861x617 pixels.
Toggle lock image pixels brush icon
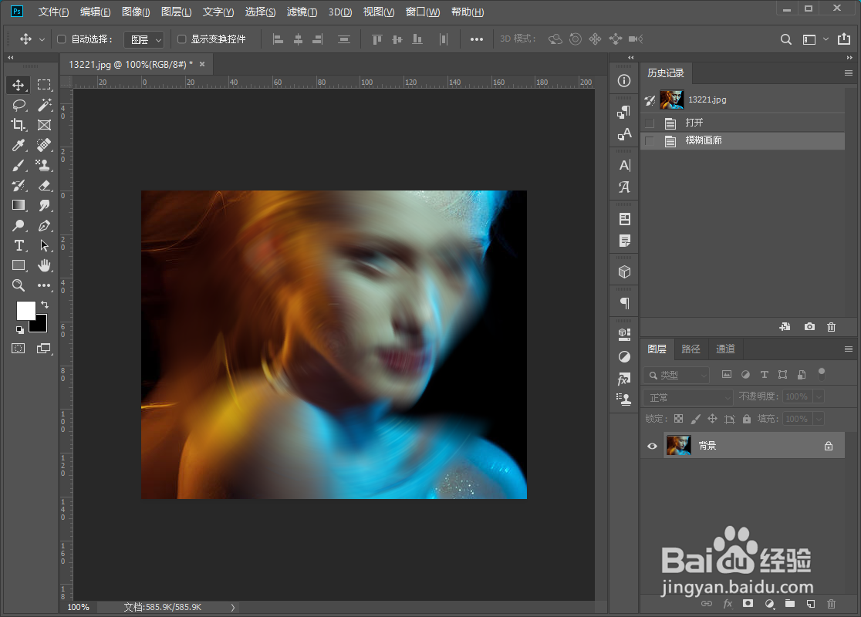[695, 419]
